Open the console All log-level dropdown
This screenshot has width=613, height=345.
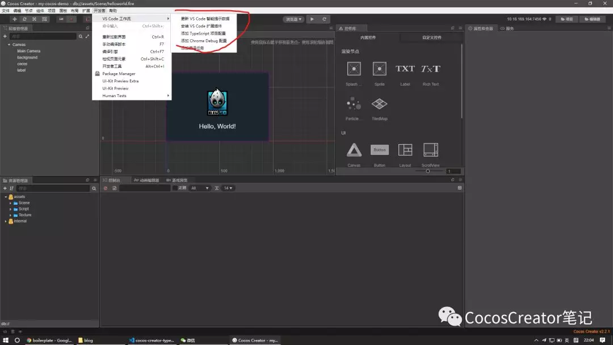[x=199, y=188]
